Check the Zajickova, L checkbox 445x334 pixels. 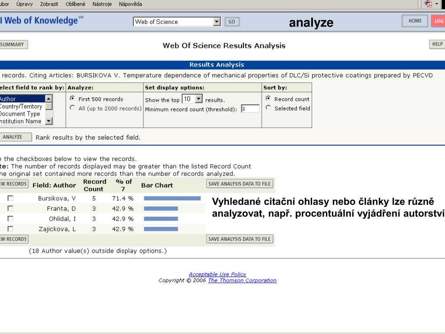click(x=10, y=229)
